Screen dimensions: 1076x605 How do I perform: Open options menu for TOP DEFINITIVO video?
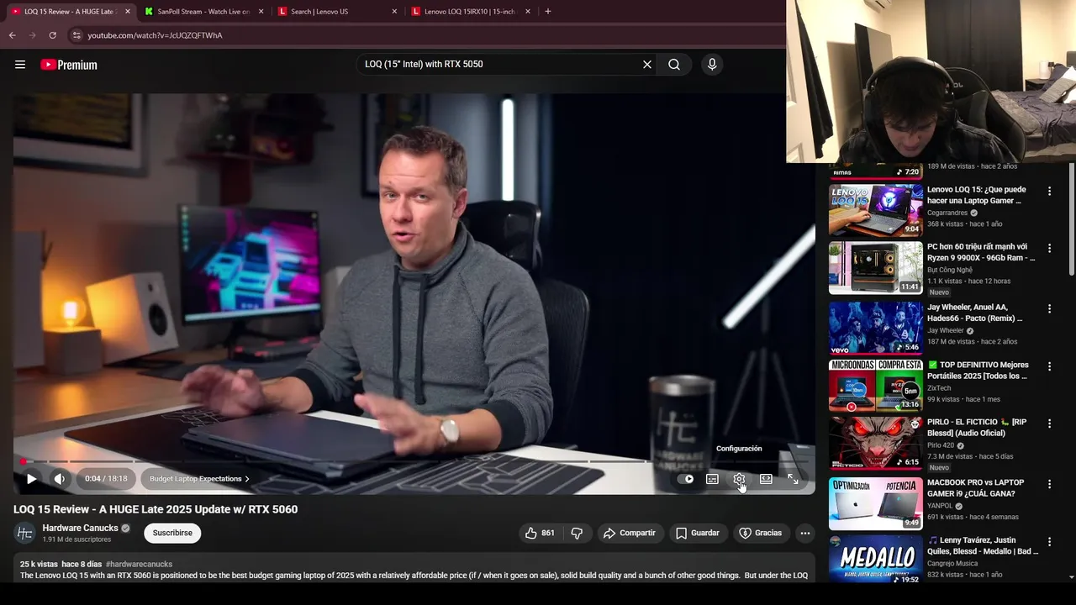click(x=1049, y=366)
